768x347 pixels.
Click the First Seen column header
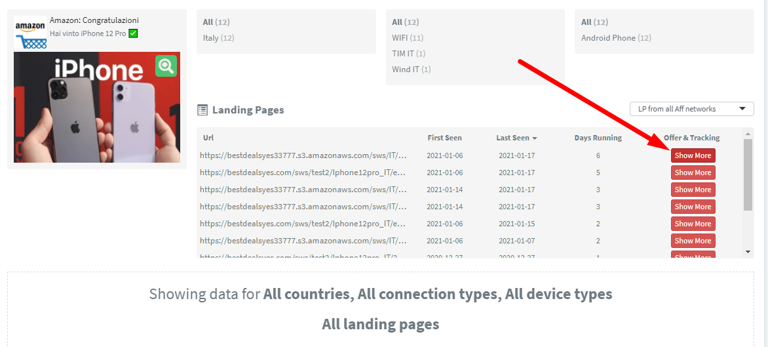click(x=444, y=138)
